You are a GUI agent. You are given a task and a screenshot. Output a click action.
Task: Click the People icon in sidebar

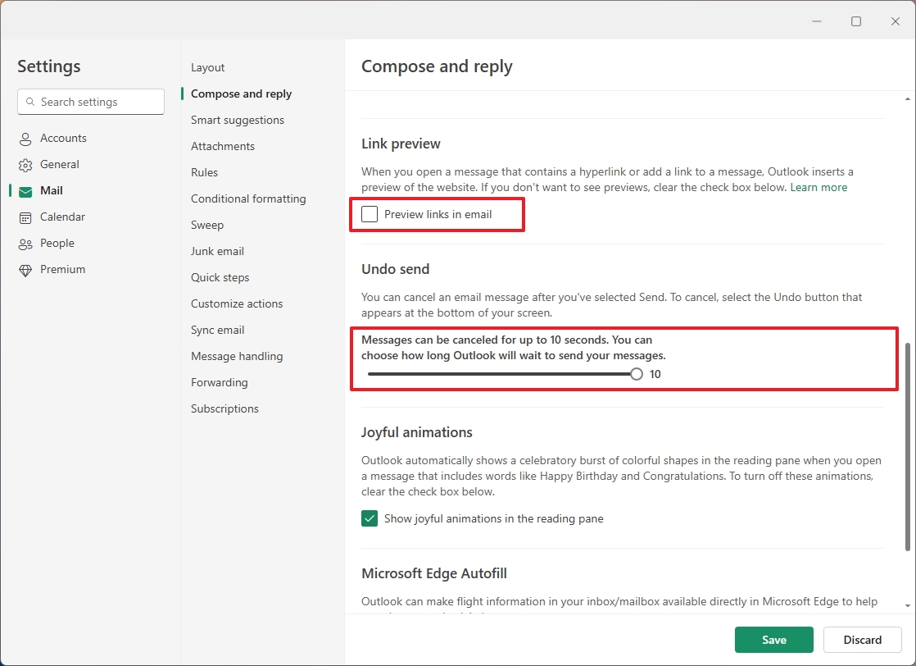[x=25, y=244]
